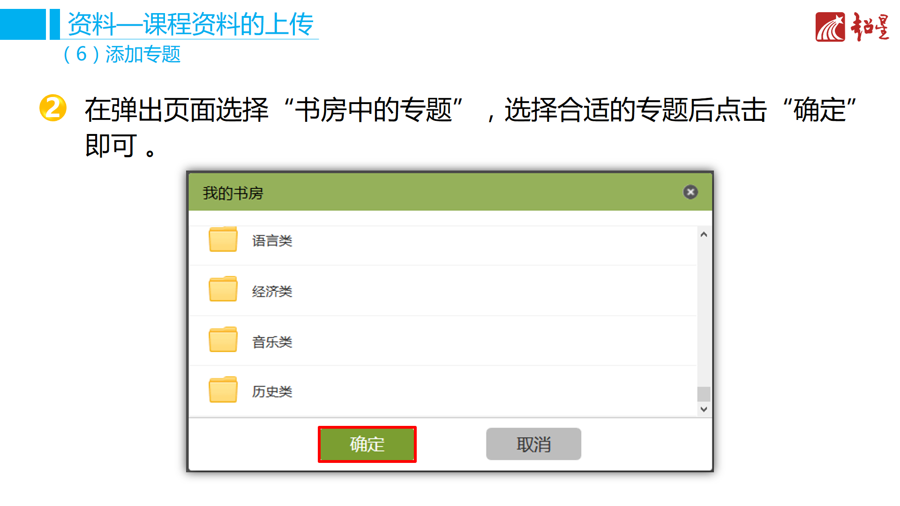Click the 历史类 folder icon
The image size is (900, 506).
tap(223, 390)
